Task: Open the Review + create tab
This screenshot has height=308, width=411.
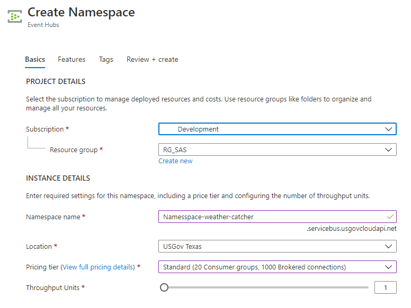Action: (x=153, y=59)
